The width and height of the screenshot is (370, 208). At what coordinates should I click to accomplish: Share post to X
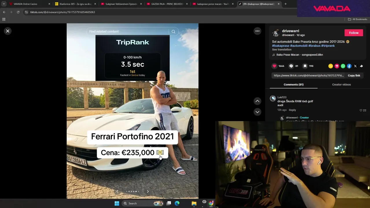[355, 66]
